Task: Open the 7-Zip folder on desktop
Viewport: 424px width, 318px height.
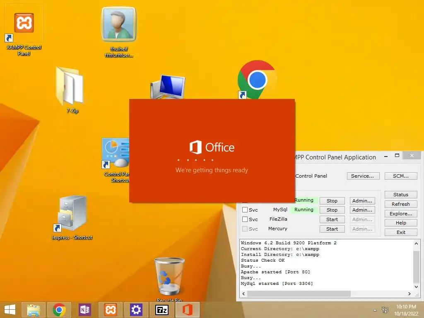Action: 71,90
